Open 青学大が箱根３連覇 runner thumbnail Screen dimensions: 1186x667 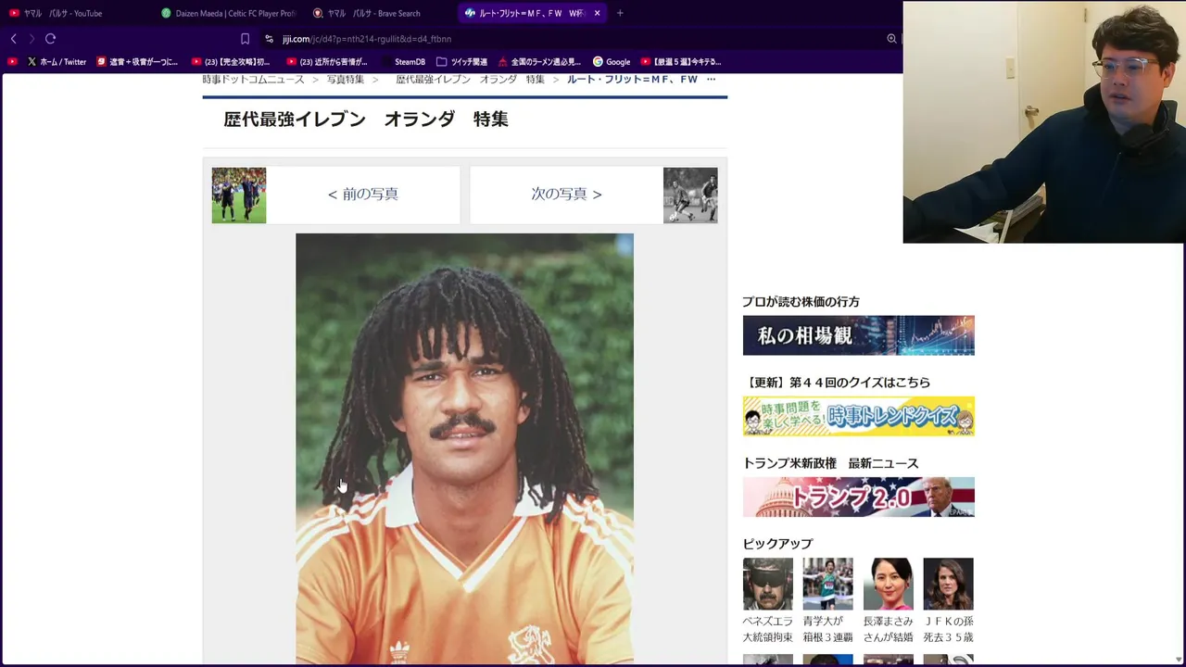[x=827, y=584]
